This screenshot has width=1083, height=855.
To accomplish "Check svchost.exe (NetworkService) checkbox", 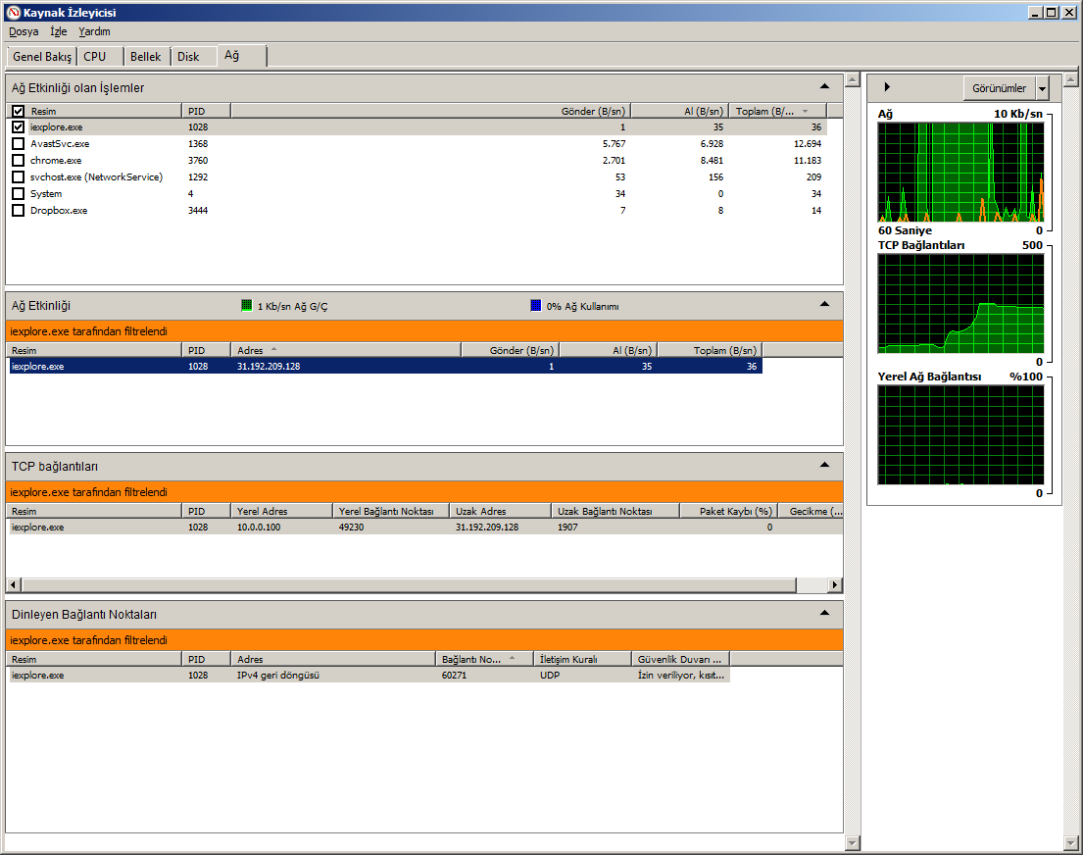I will click(x=19, y=176).
